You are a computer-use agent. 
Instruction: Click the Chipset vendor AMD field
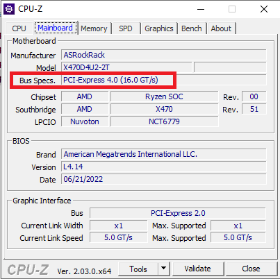pyautogui.click(x=85, y=96)
